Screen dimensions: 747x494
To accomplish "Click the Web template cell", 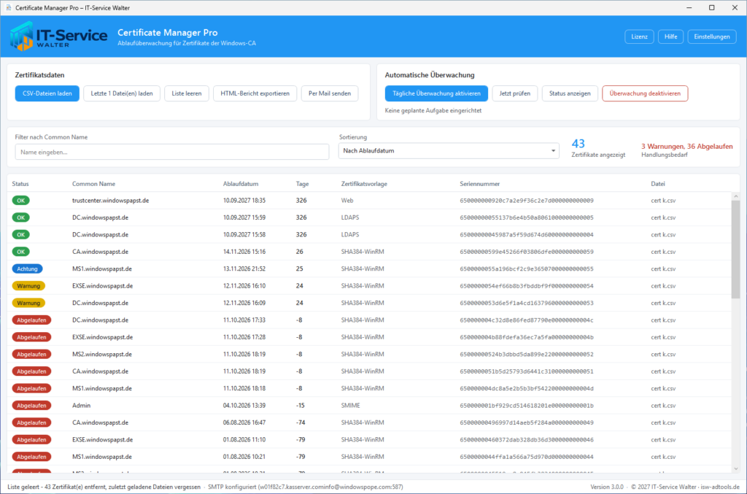I will (x=347, y=201).
